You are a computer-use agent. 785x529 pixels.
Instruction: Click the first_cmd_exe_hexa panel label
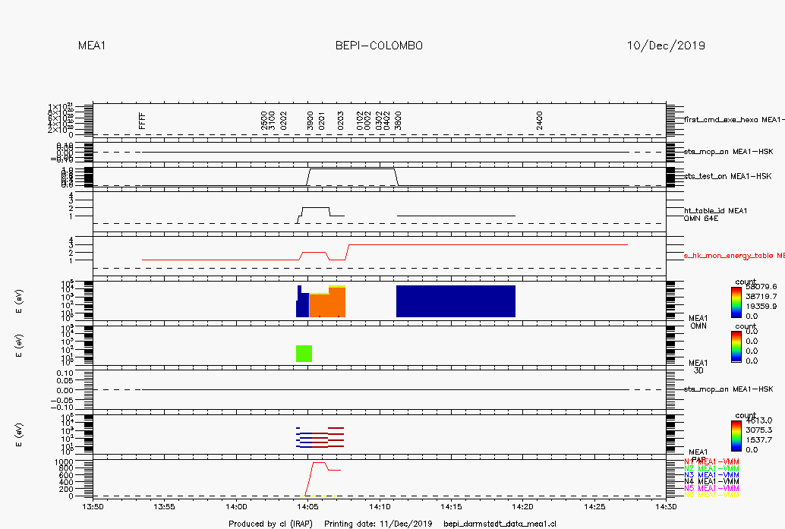[734, 120]
